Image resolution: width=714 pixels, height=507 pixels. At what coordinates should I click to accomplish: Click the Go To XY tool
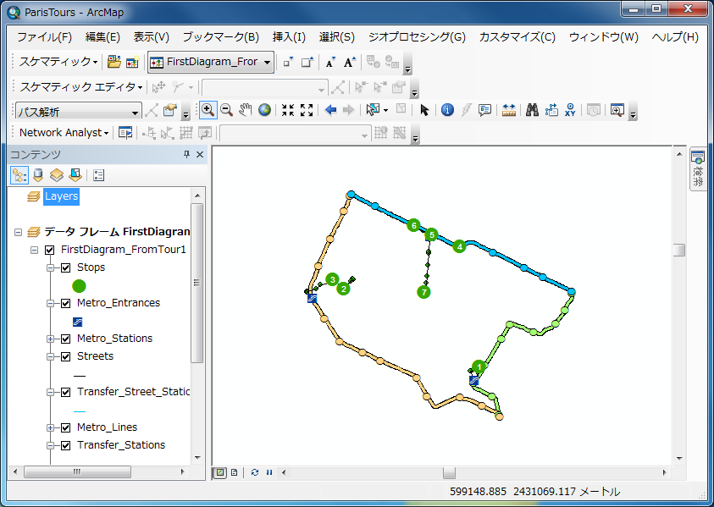pos(570,110)
